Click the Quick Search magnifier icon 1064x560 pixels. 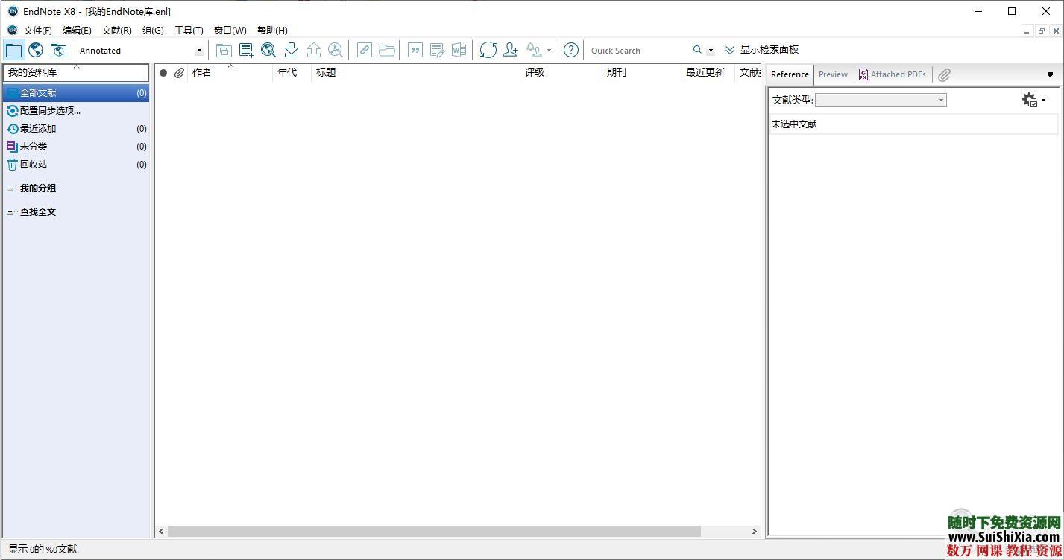click(697, 50)
